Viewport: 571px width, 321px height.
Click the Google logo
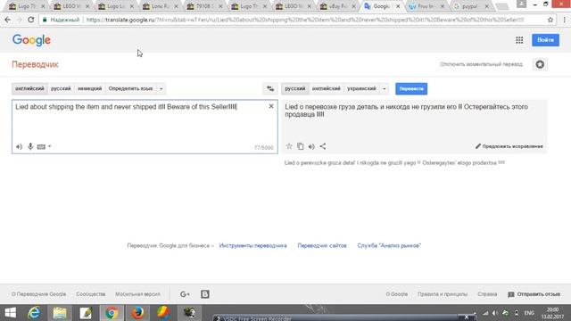(x=31, y=40)
